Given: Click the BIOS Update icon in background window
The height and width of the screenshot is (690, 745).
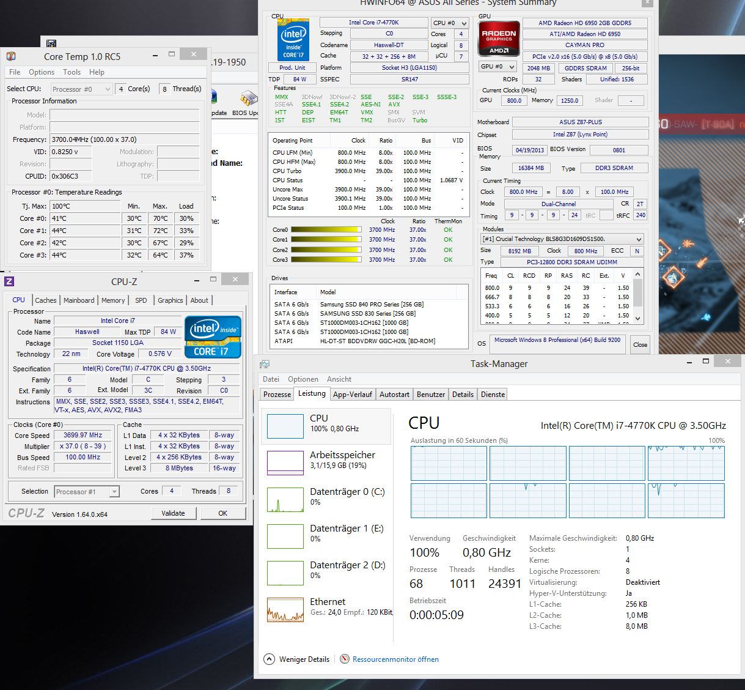Looking at the screenshot, I should click(x=249, y=98).
